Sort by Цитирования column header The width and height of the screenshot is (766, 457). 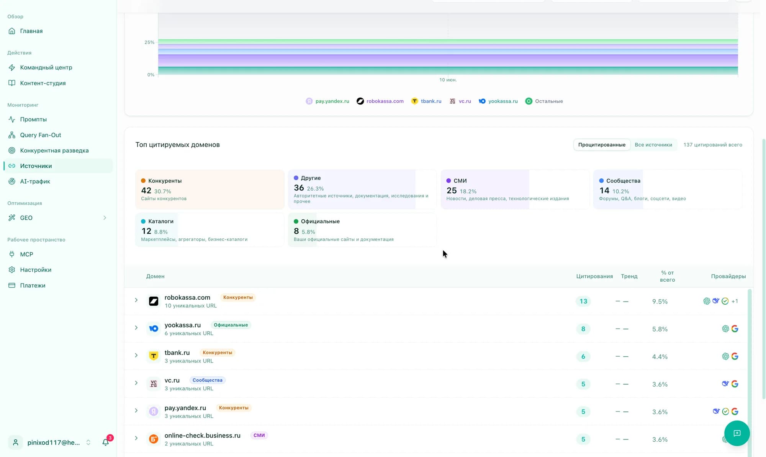[594, 276]
